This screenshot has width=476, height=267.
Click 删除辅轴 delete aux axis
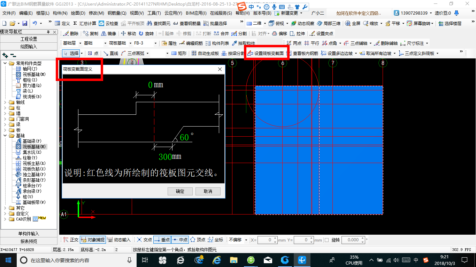click(386, 43)
